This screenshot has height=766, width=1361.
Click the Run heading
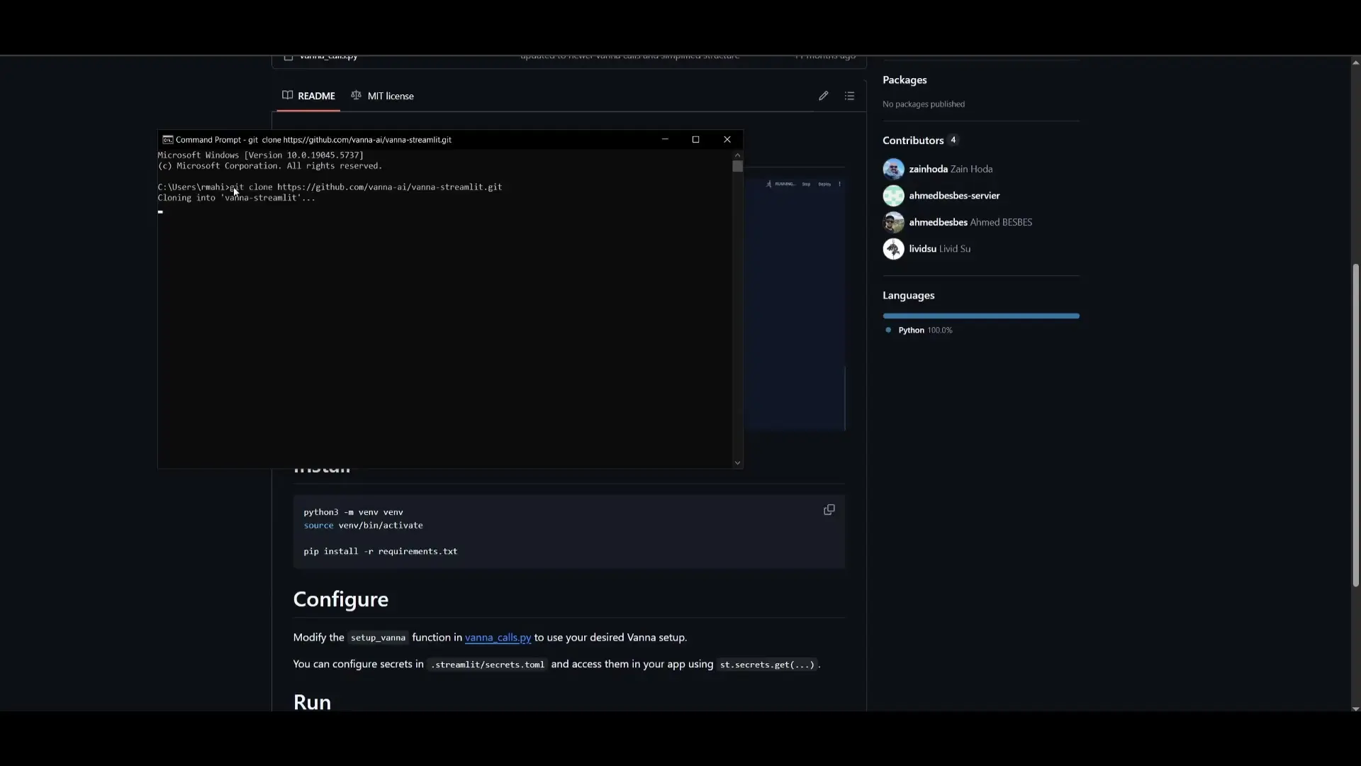click(x=312, y=701)
